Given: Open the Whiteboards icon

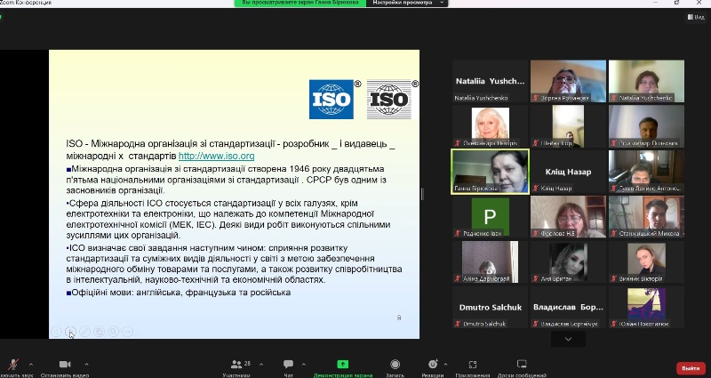Looking at the screenshot, I should [x=522, y=364].
